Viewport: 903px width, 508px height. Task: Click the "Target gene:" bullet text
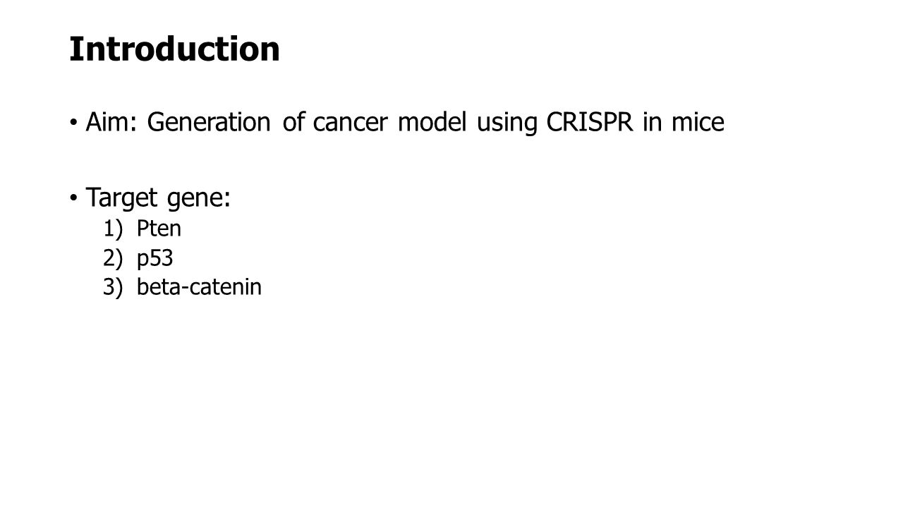(x=158, y=199)
